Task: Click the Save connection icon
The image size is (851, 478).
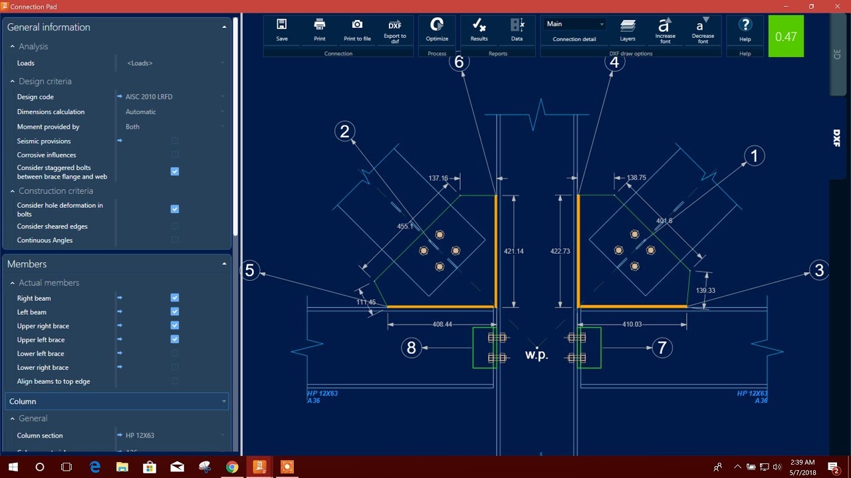Action: pyautogui.click(x=281, y=27)
